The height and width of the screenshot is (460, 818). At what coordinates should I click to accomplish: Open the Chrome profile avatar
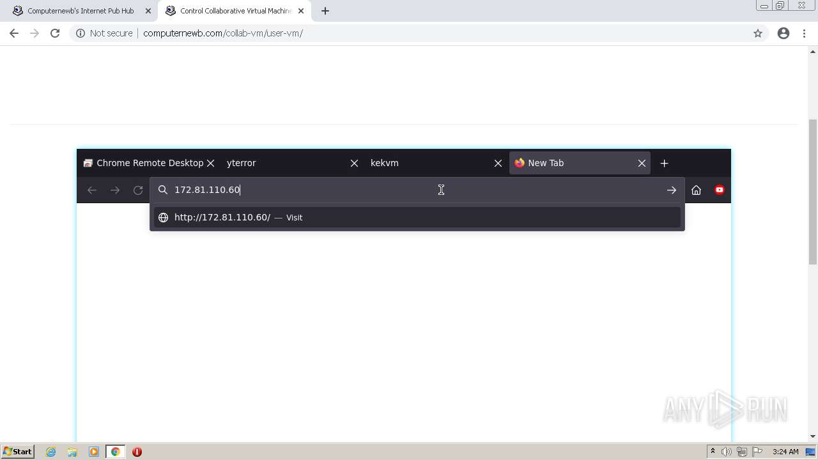tap(783, 33)
